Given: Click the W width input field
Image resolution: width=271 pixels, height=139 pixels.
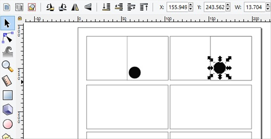Looking at the screenshot, I should click(x=255, y=7).
